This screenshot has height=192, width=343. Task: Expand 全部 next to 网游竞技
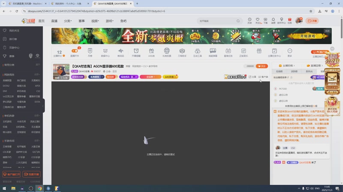point(37,75)
